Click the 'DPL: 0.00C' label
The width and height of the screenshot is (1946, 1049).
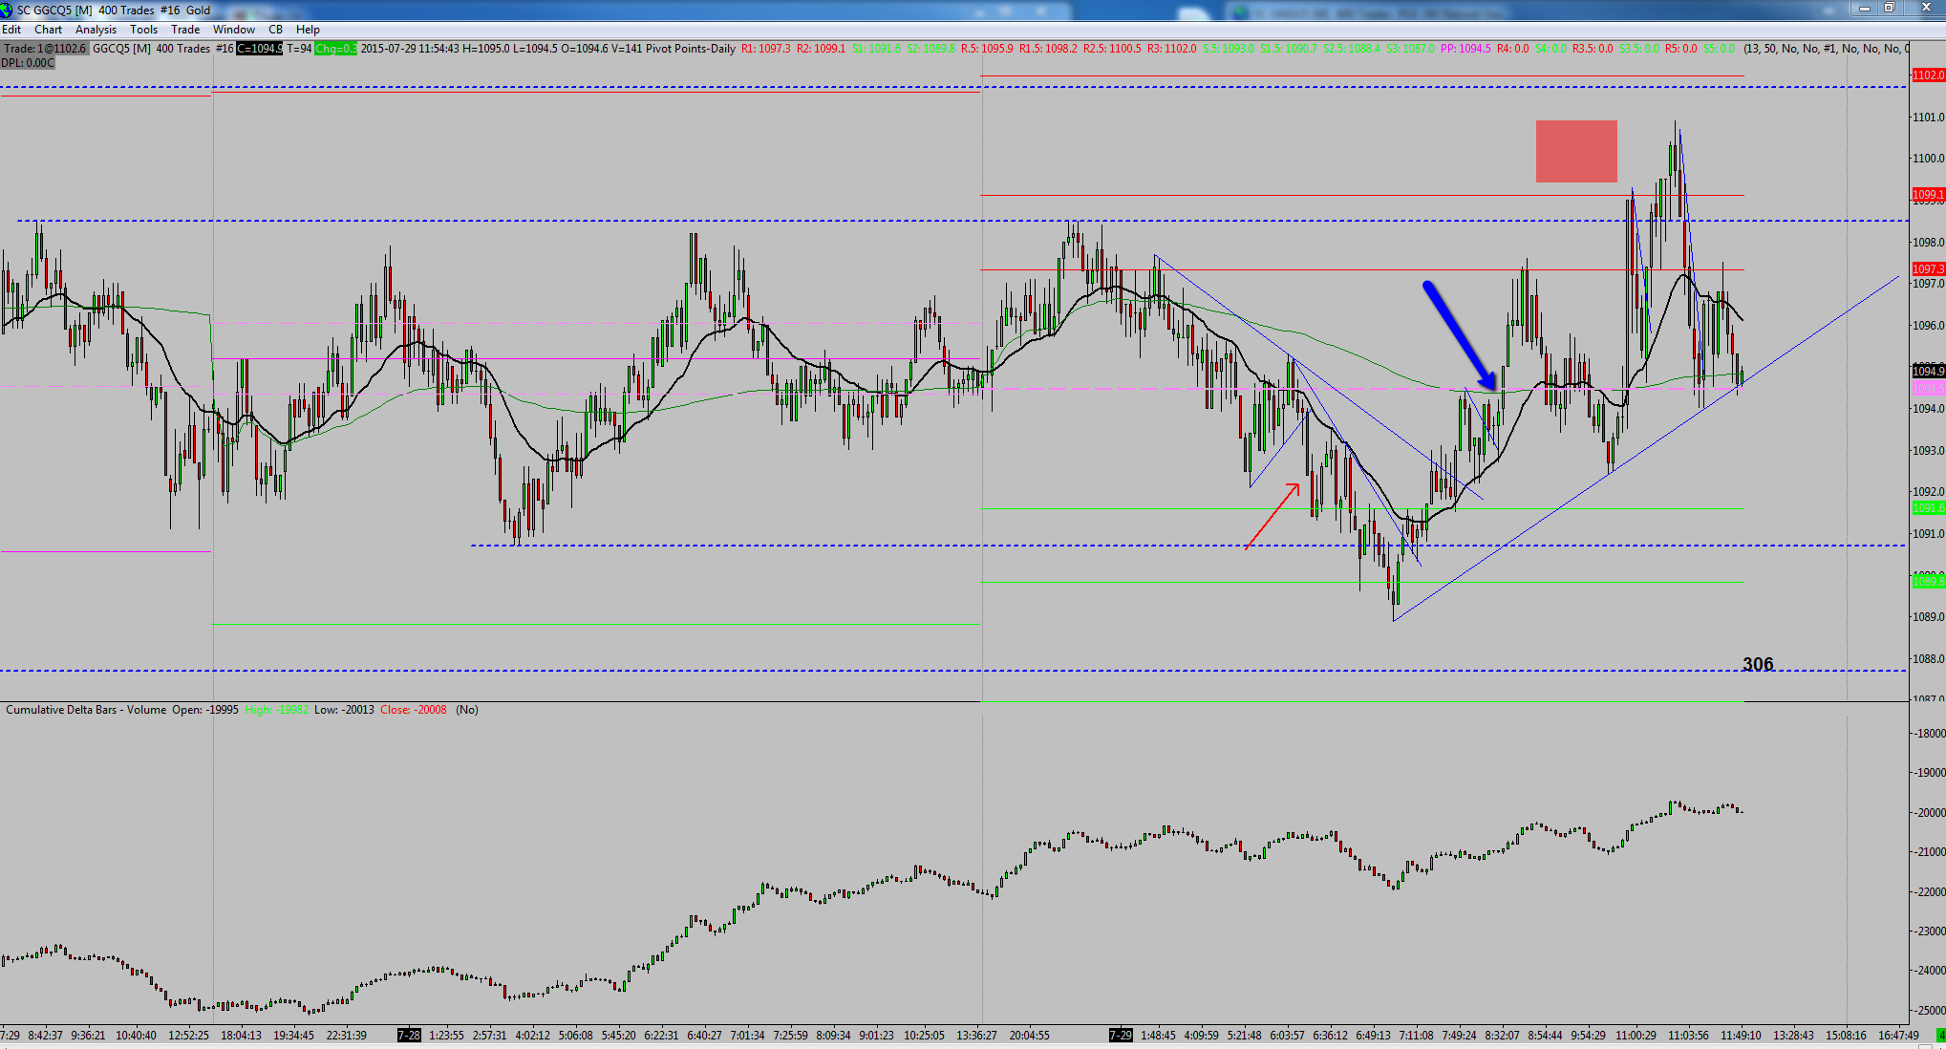28,63
